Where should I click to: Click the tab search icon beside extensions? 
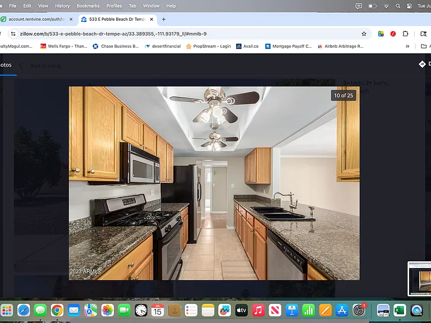tap(423, 34)
